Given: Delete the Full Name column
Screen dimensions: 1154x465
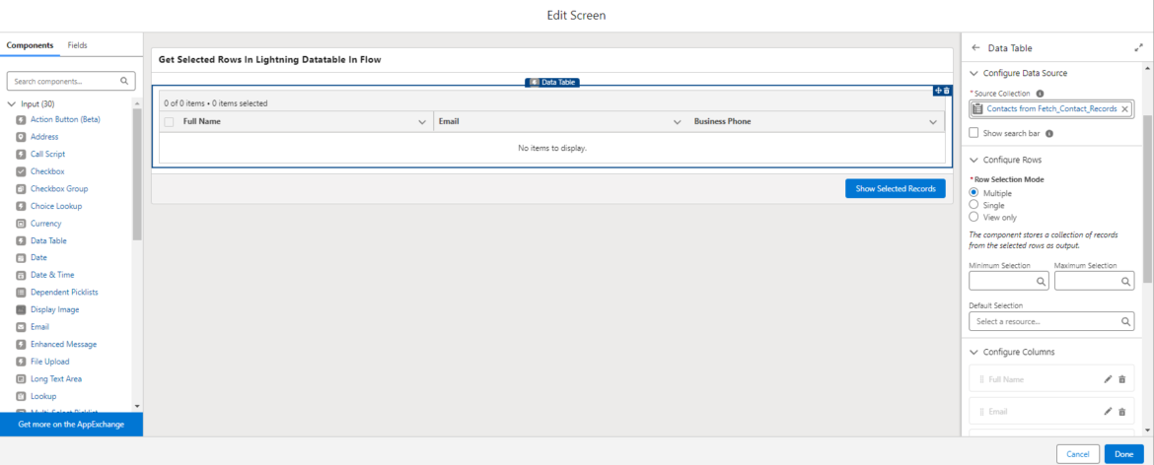Looking at the screenshot, I should pyautogui.click(x=1121, y=379).
